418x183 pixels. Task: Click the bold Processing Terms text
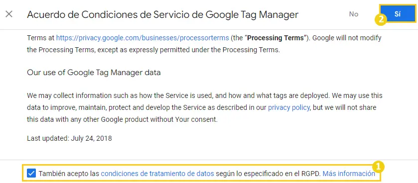tap(276, 38)
